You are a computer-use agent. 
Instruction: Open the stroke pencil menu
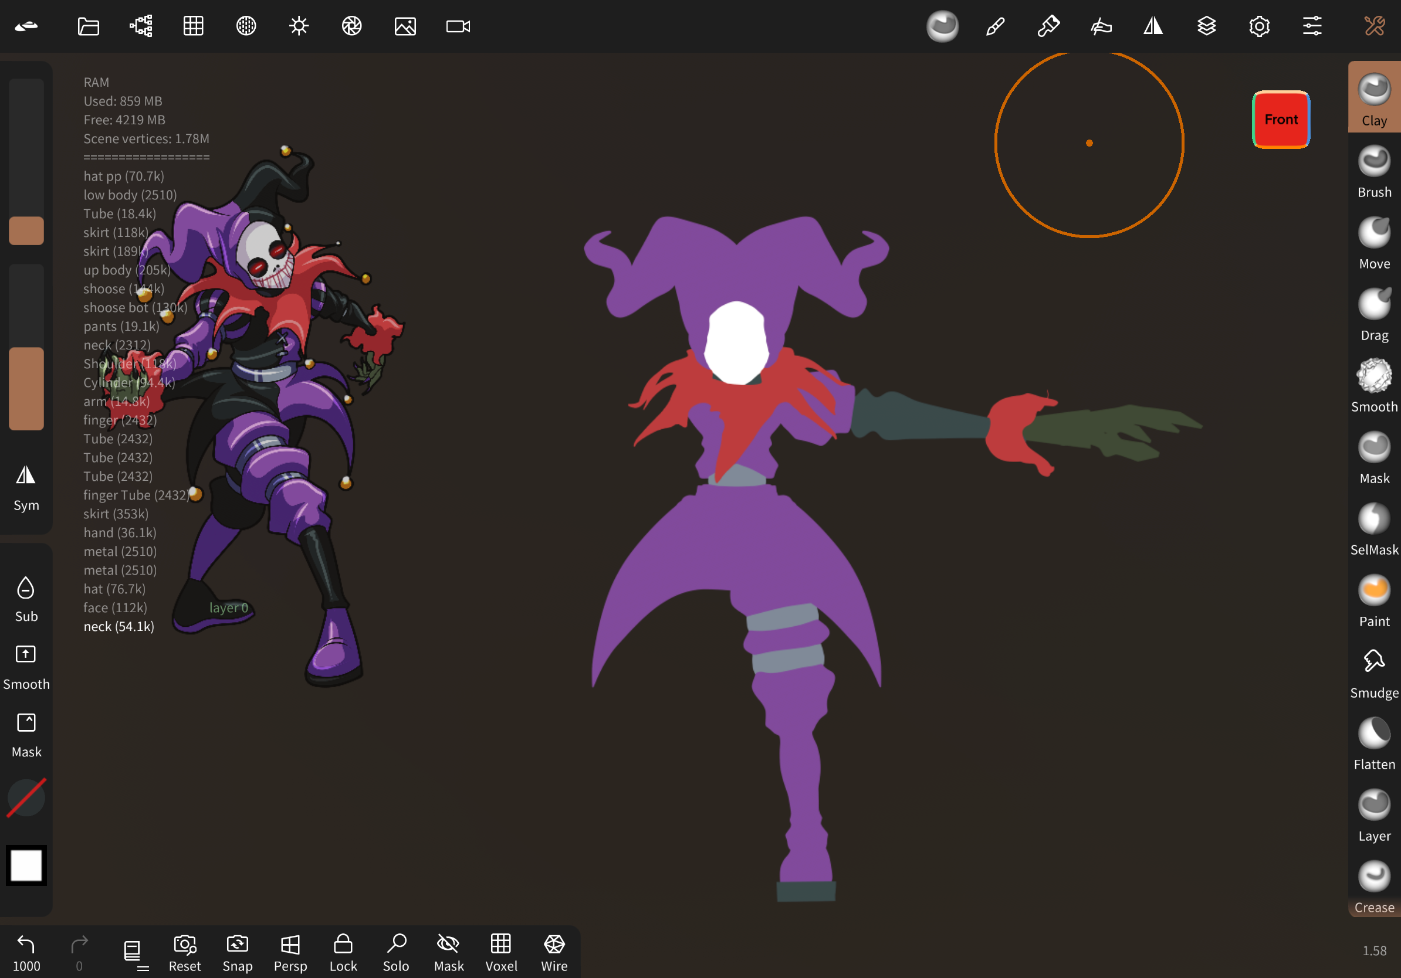(995, 26)
